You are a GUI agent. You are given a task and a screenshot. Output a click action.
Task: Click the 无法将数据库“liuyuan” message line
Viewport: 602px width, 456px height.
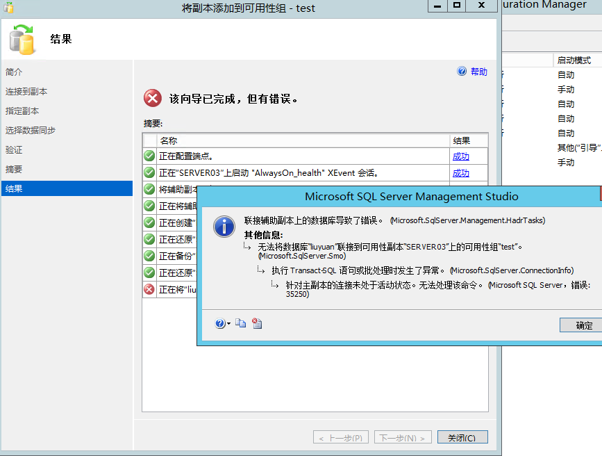[390, 251]
